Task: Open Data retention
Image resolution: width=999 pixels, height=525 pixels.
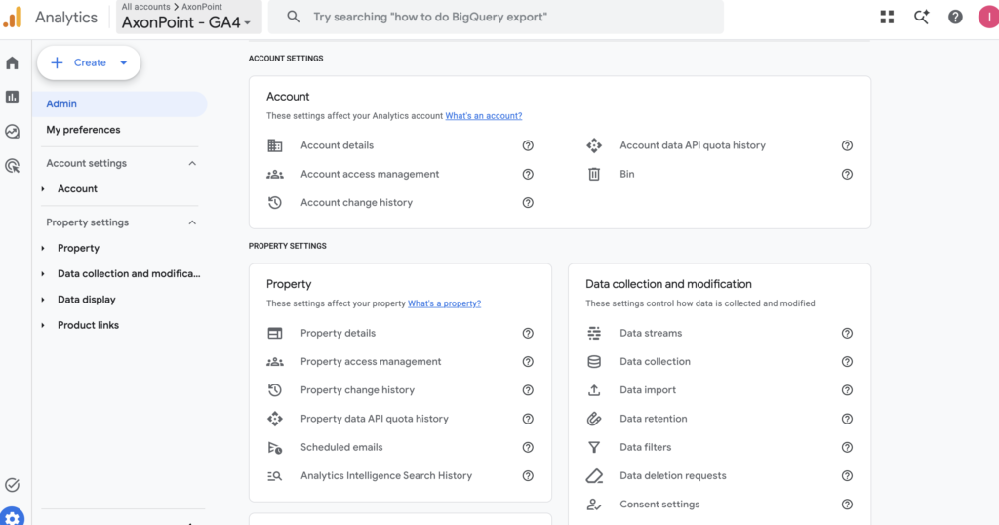Action: click(x=653, y=419)
